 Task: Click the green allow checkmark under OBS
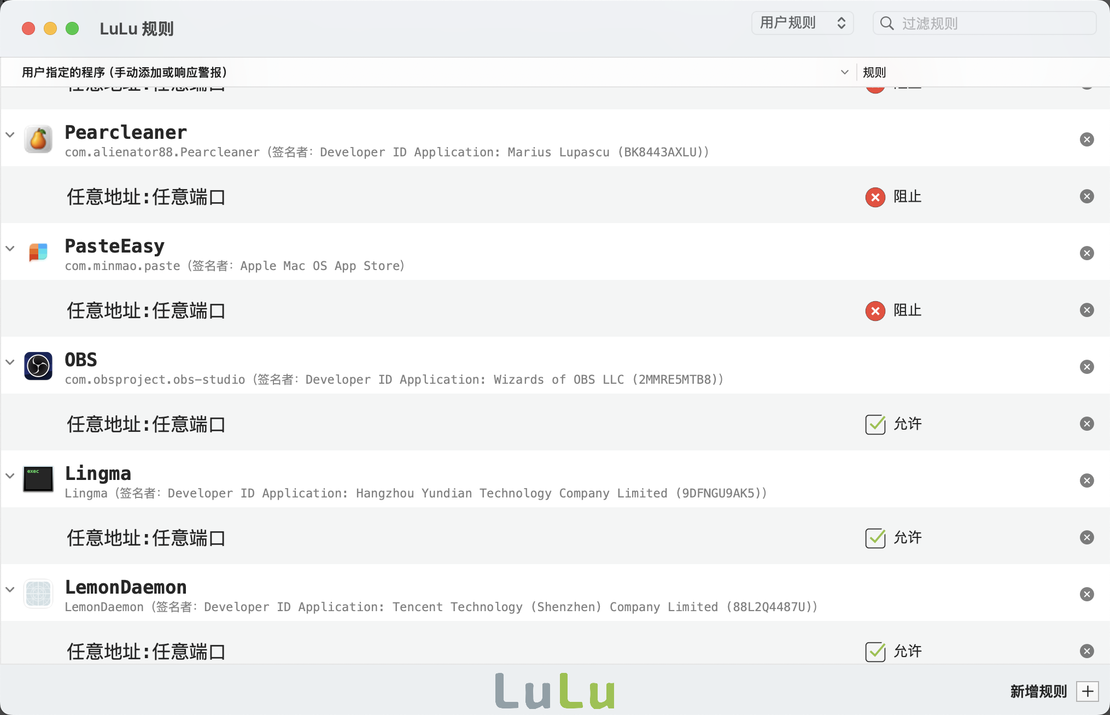pos(875,424)
